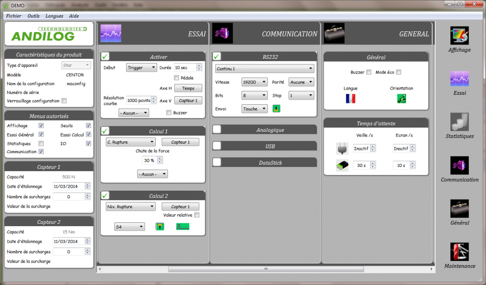Open the Affichage section icon
The height and width of the screenshot is (285, 486).
[459, 36]
